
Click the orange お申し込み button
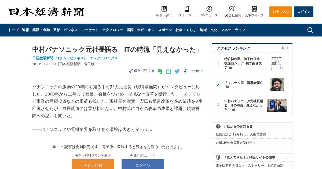click(x=281, y=12)
